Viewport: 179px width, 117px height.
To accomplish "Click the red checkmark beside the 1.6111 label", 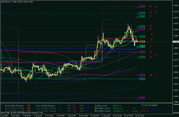I will 151,12.
